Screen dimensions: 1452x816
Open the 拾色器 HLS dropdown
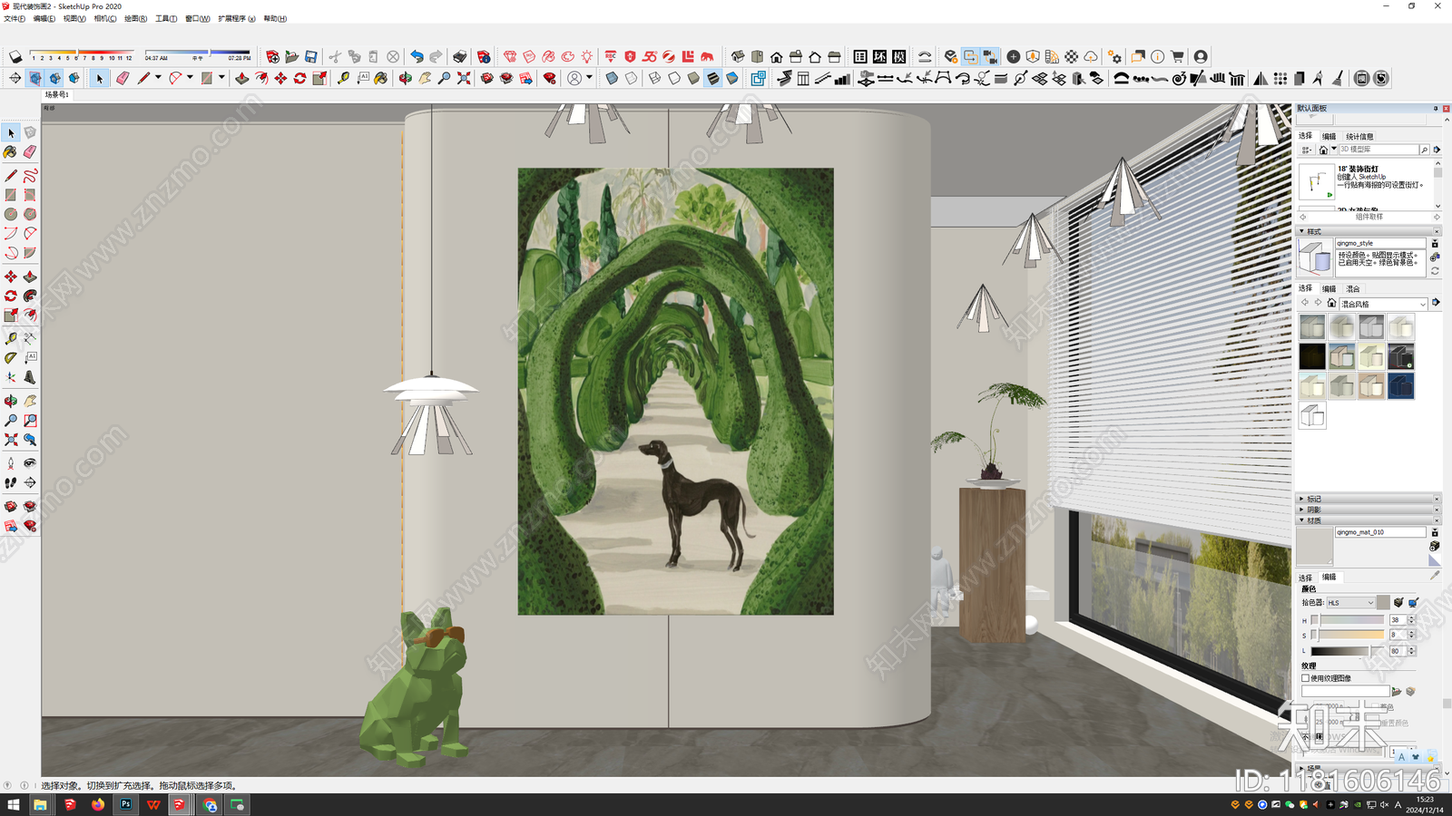1350,603
